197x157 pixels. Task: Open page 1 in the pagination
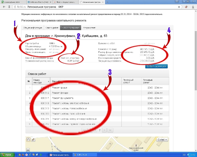pos(95,130)
